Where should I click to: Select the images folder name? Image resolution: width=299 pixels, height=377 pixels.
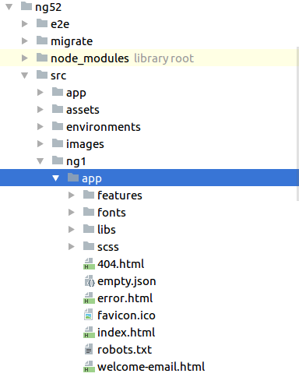(85, 144)
